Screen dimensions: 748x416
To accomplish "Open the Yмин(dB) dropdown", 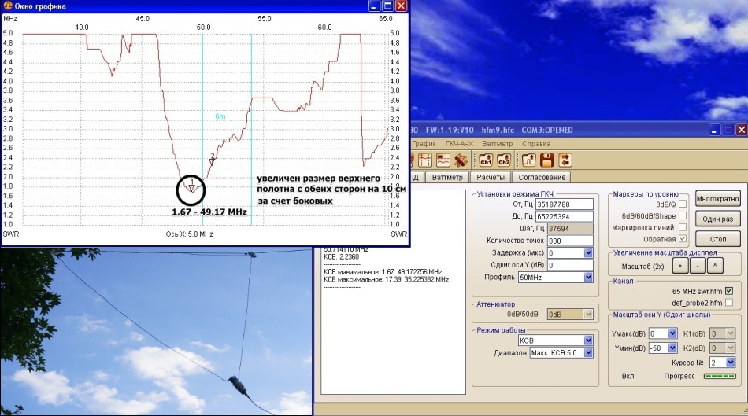I will [672, 348].
